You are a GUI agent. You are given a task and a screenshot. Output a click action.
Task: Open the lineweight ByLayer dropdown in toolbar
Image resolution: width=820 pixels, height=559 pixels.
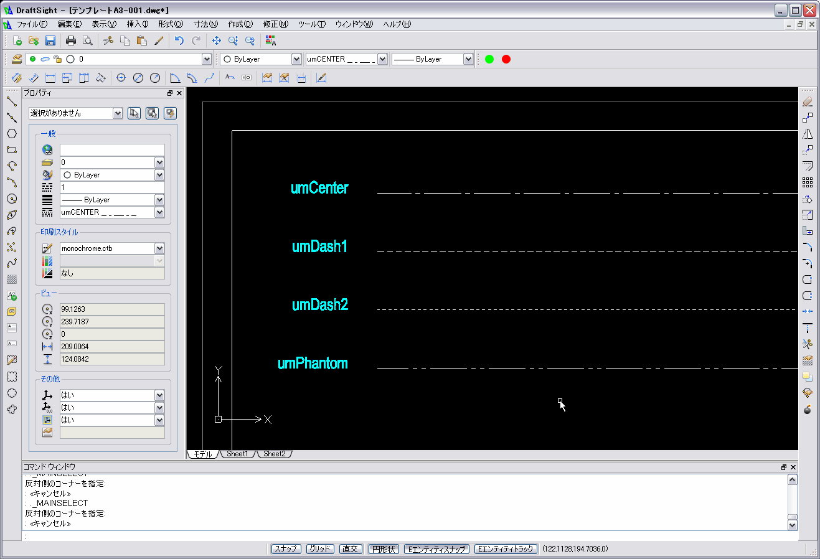468,59
